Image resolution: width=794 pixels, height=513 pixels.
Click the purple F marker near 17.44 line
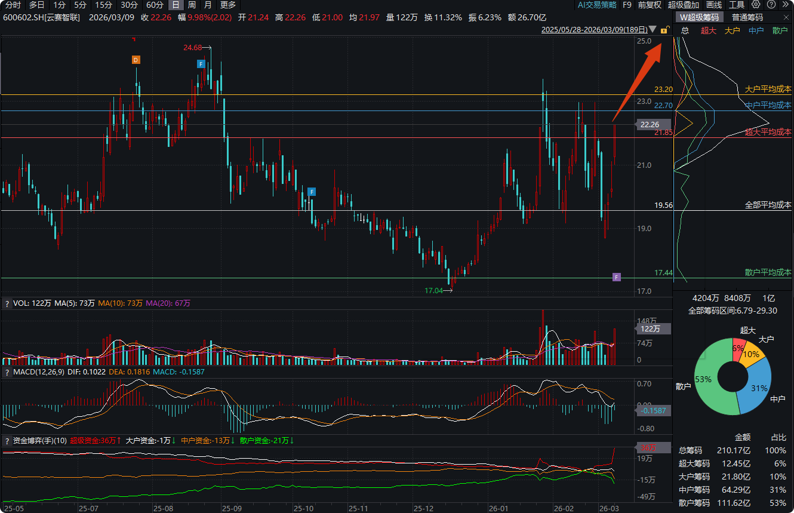click(x=617, y=277)
